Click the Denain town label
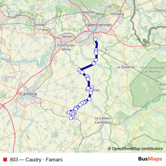Image resolution: width=166 pixels, height=166 pixels. pos(67,37)
